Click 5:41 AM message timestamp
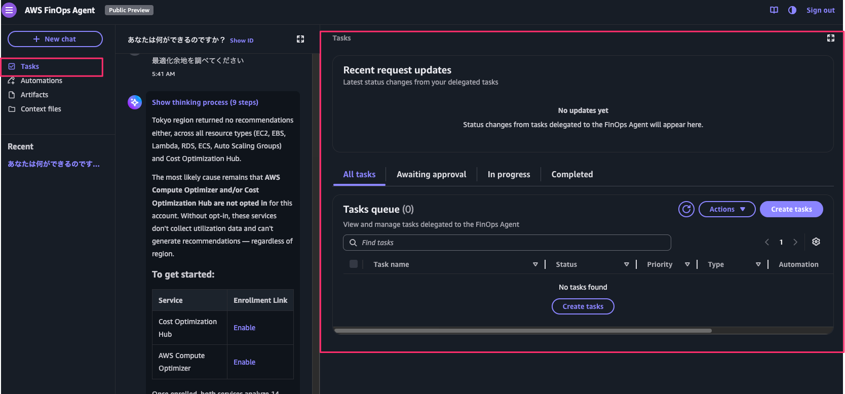The width and height of the screenshot is (845, 394). click(x=163, y=74)
